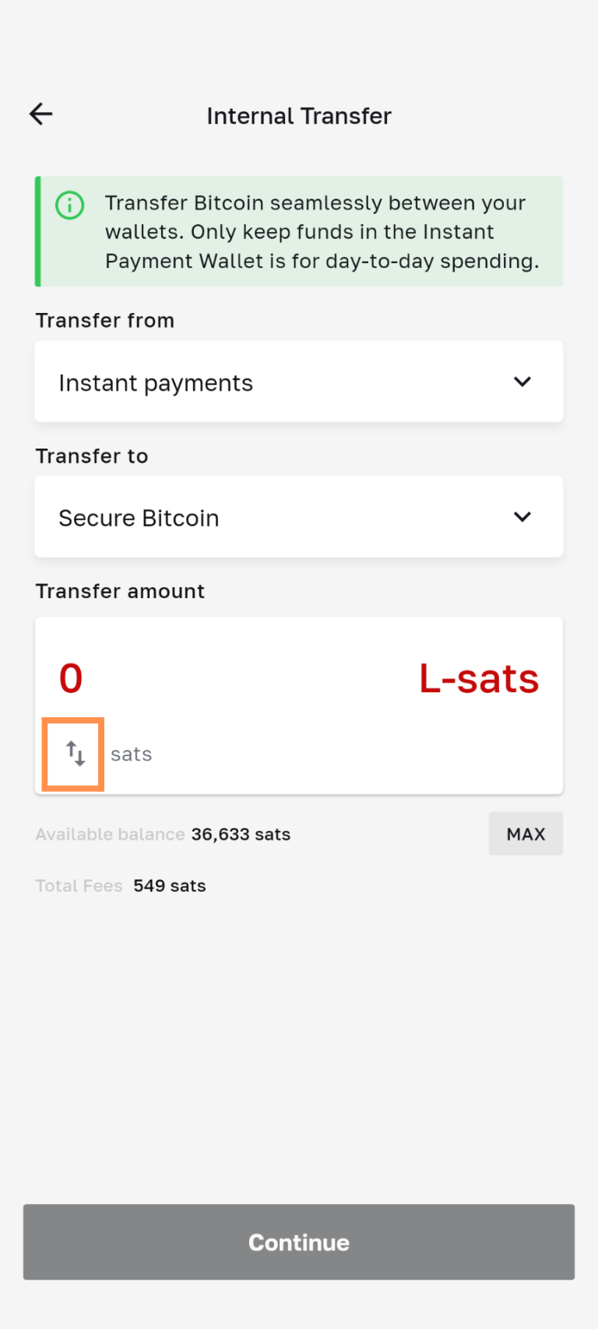Click the Transfer amount label
Viewport: 598px width, 1334px height.
(x=120, y=592)
